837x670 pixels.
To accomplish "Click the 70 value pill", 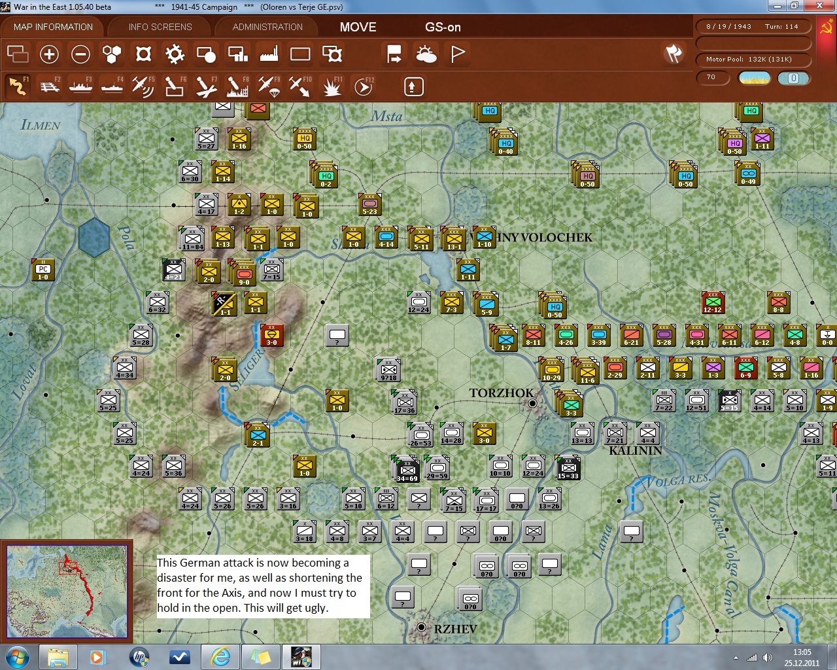I will coord(712,78).
